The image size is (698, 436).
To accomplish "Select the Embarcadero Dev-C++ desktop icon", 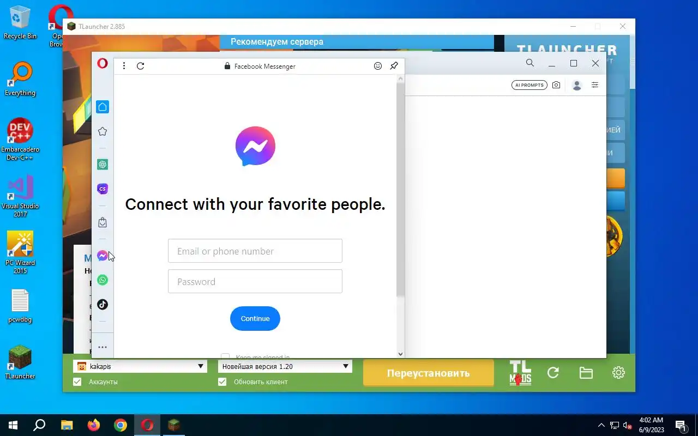I will [20, 140].
